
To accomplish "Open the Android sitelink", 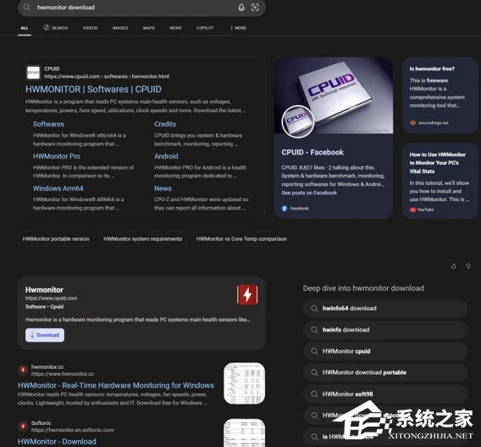I will 166,156.
